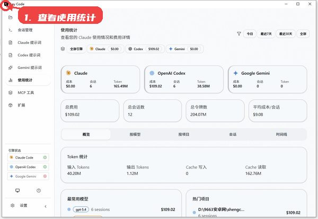Image resolution: width=318 pixels, height=219 pixels.
Task: Click the gpt-5.4 model tag
Action: point(81,209)
